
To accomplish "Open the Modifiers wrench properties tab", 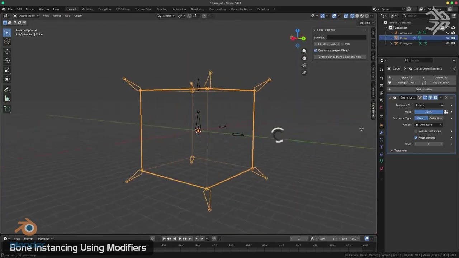I will 382,133.
